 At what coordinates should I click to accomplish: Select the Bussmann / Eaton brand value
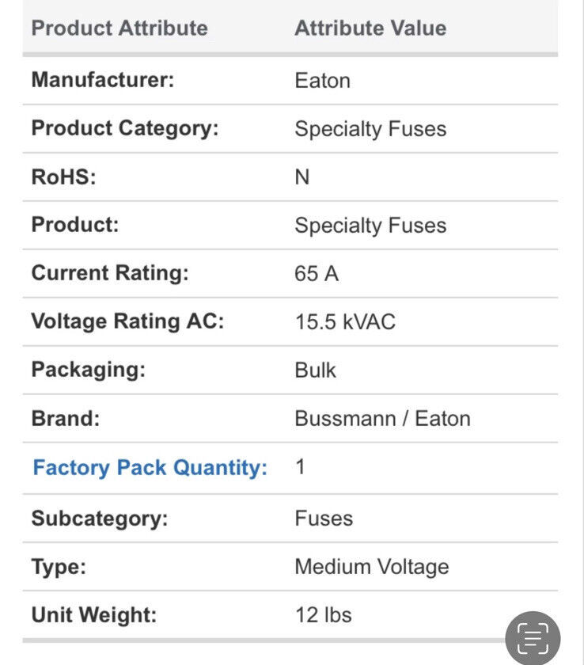coord(382,419)
